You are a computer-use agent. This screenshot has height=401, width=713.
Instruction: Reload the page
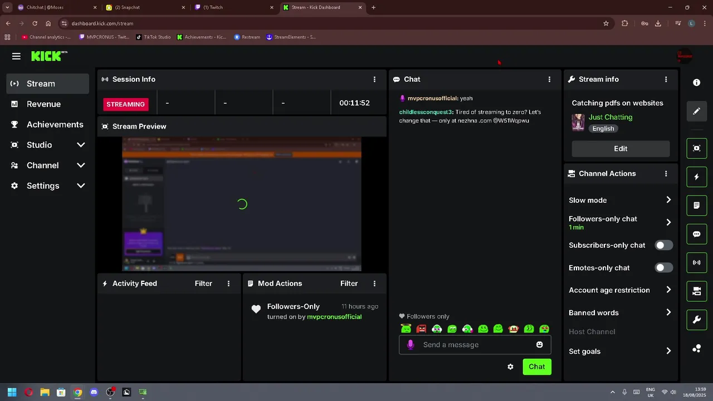click(x=35, y=23)
